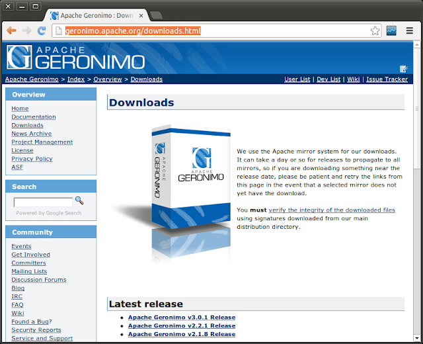423x344 pixels.
Task: Click the Latest release heading
Action: (x=146, y=304)
